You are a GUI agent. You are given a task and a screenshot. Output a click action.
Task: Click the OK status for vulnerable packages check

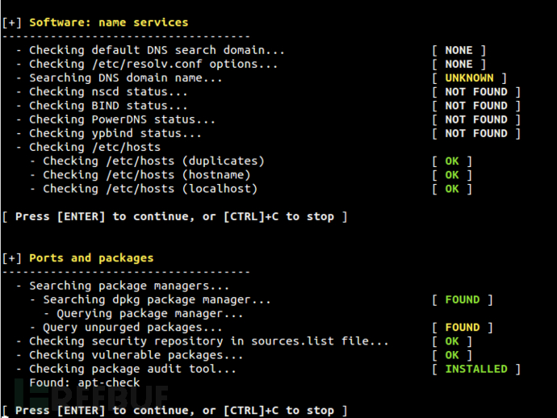point(452,355)
